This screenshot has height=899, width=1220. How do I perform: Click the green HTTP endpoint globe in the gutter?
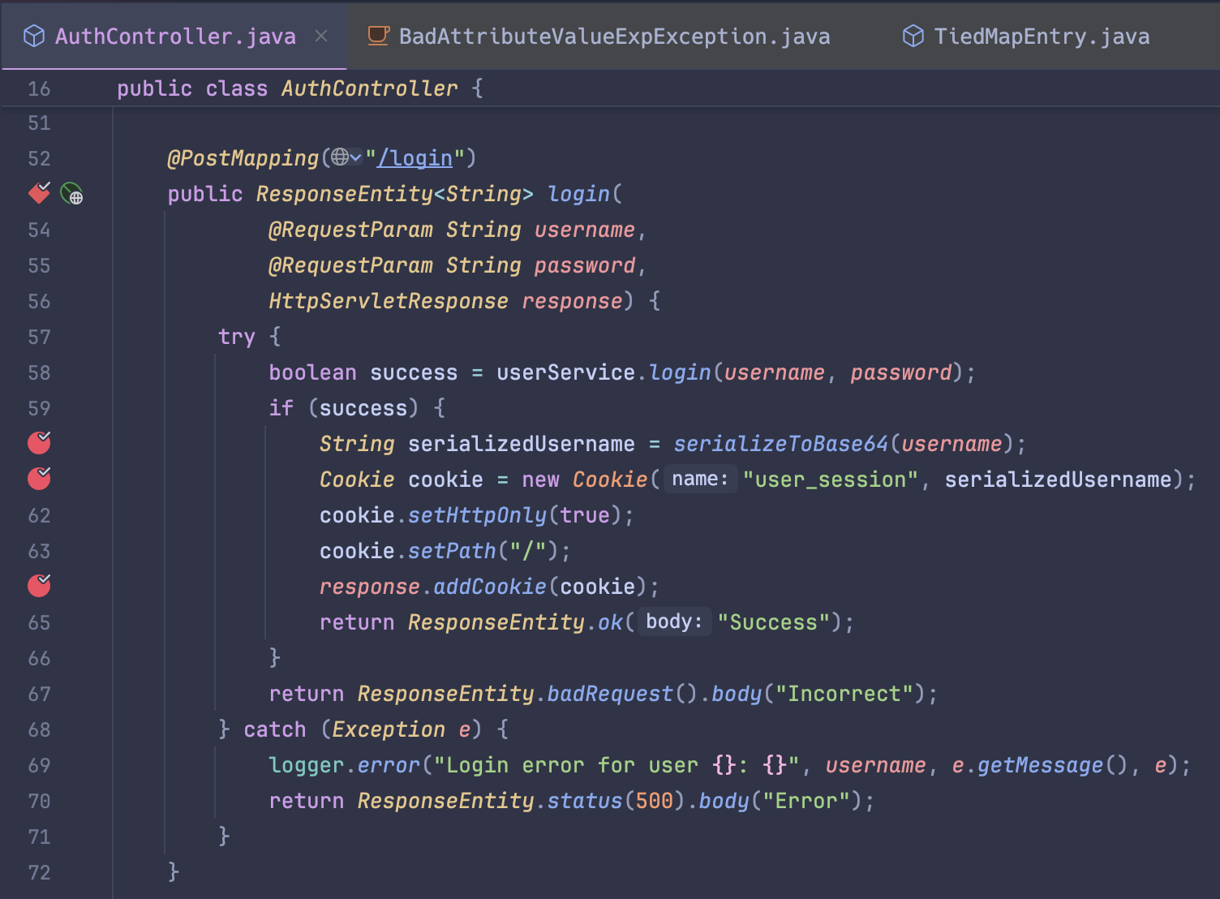tap(71, 194)
